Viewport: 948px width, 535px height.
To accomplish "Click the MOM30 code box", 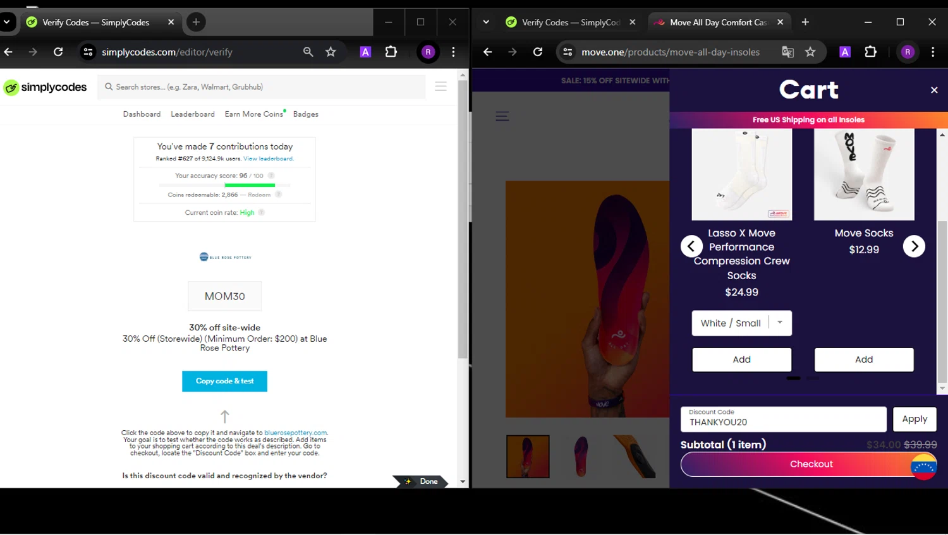I will tap(225, 296).
